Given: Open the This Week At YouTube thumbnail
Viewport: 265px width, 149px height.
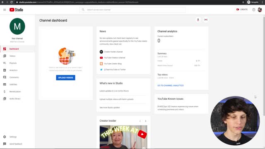Looking at the screenshot, I should 123,137.
